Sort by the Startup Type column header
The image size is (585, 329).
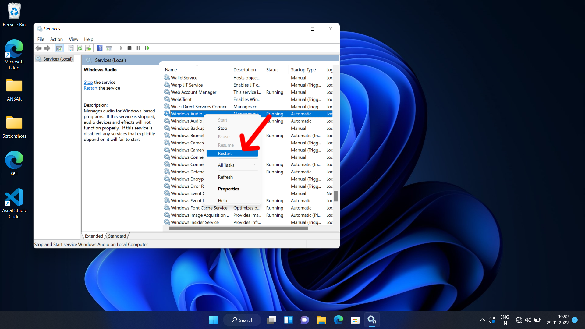306,70
